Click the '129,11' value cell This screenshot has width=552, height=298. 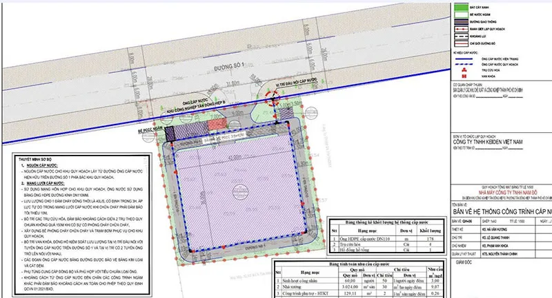pyautogui.click(x=350, y=293)
